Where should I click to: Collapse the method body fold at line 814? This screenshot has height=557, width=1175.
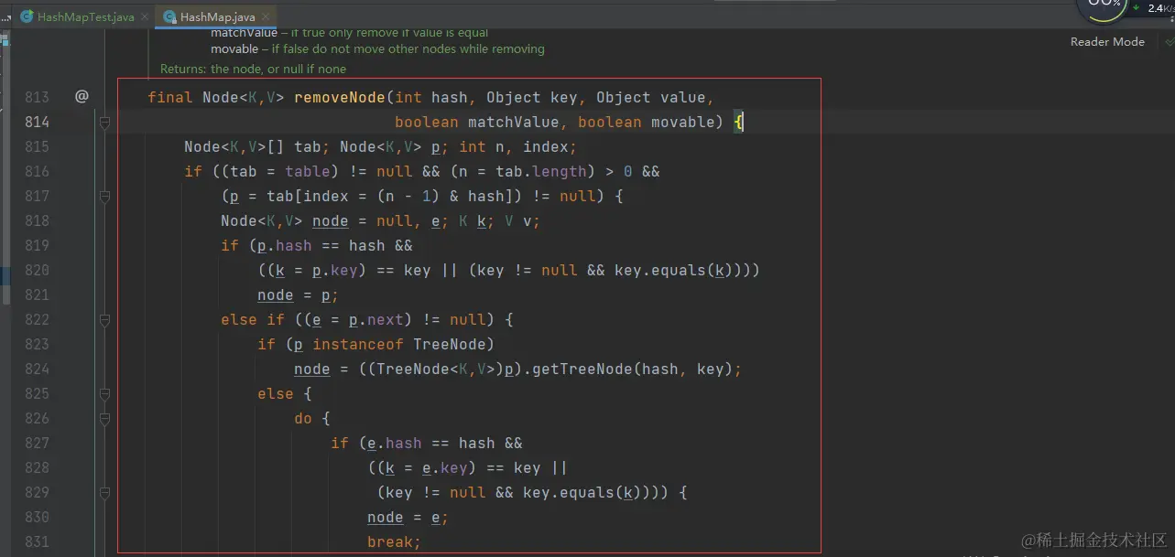(x=105, y=122)
